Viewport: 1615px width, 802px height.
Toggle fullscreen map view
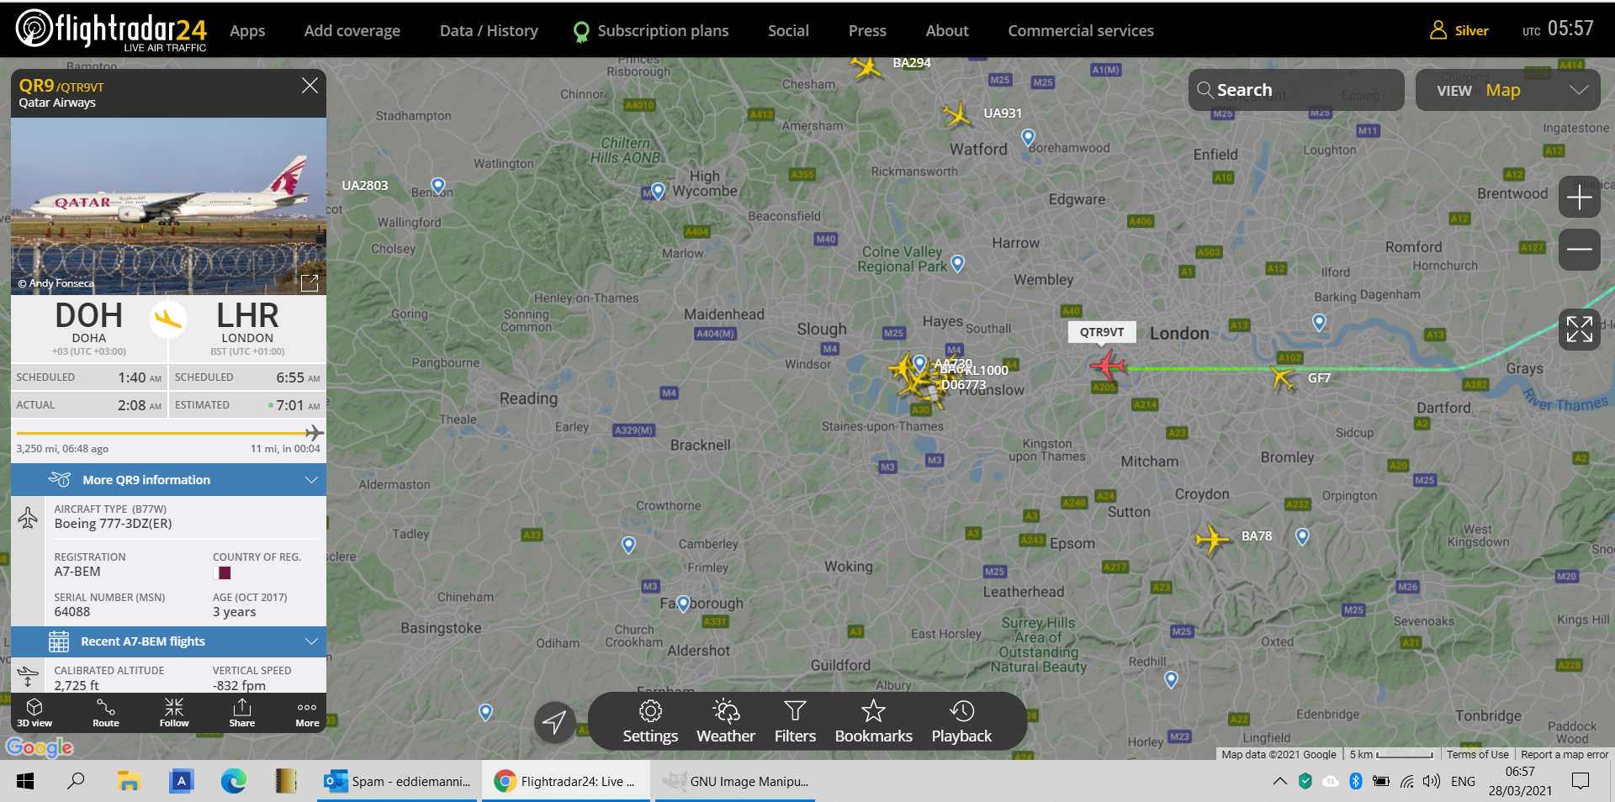pos(1579,329)
